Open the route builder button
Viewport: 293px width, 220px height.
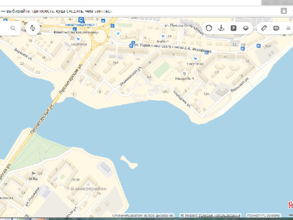pyautogui.click(x=33, y=28)
